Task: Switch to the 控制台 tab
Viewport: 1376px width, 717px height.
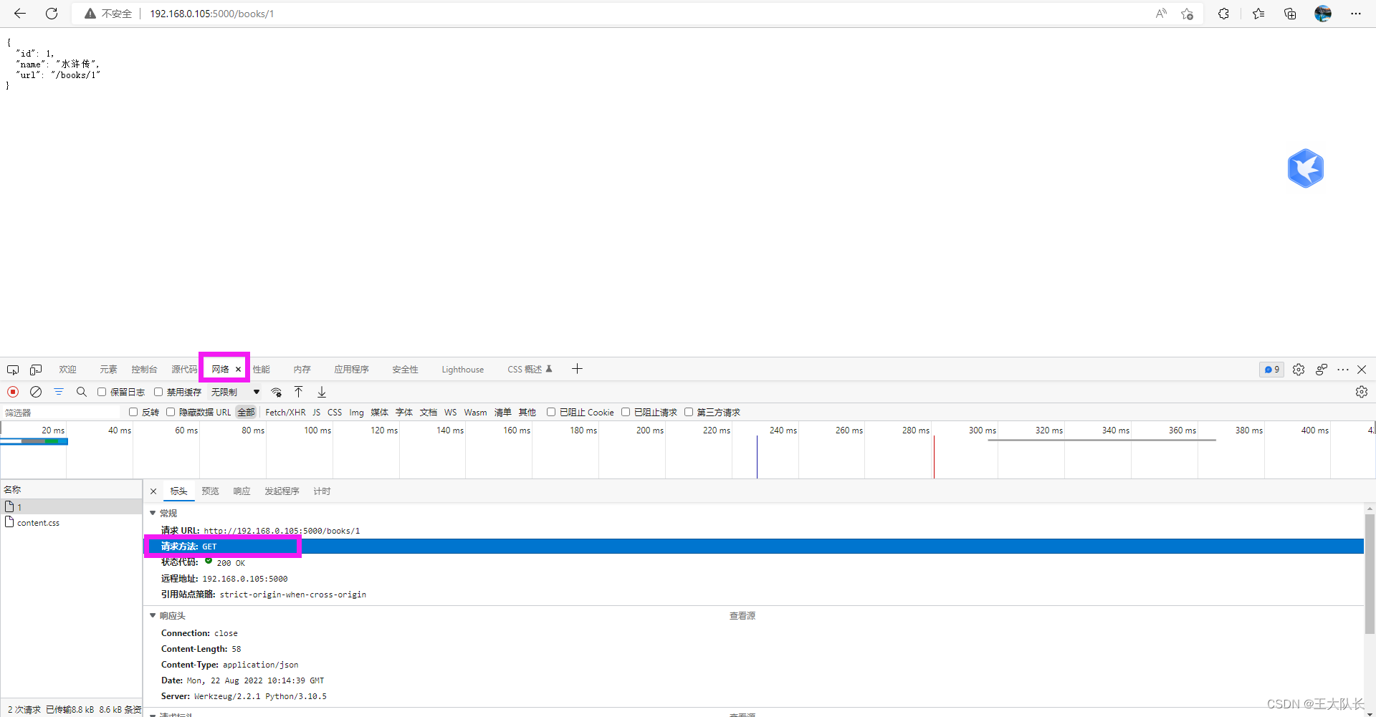Action: (x=144, y=370)
